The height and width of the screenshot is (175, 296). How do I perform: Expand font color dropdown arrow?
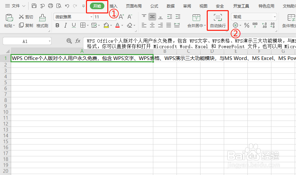(x=122, y=25)
